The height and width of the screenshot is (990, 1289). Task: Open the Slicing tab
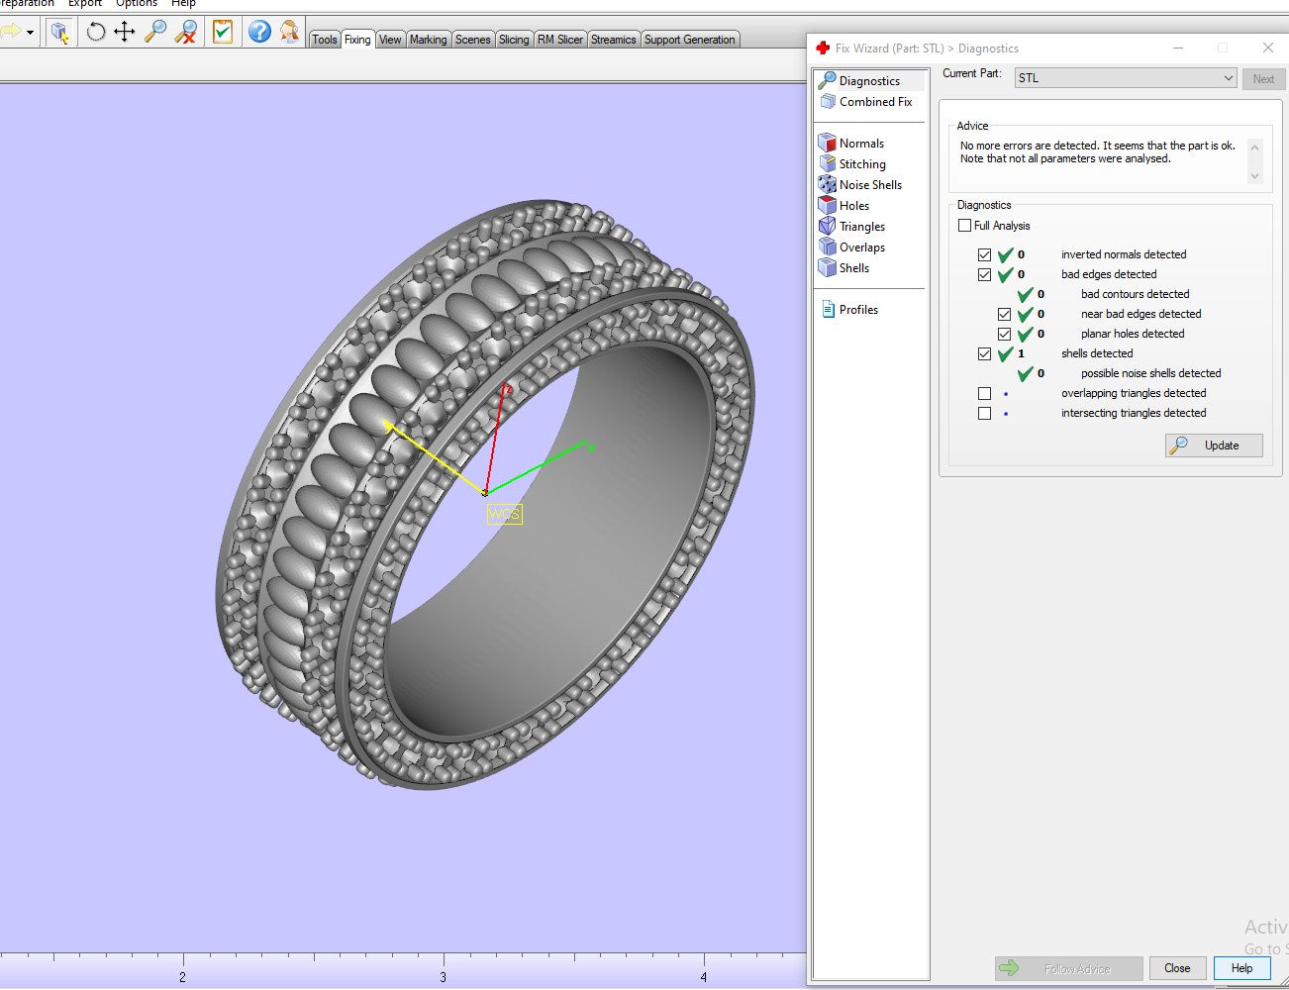click(513, 40)
